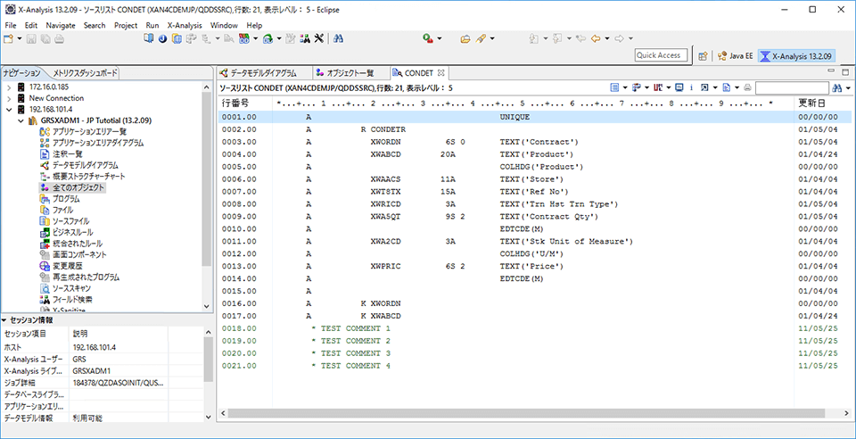856x439 pixels.
Task: Click the Open Perspective icon
Action: coord(704,55)
